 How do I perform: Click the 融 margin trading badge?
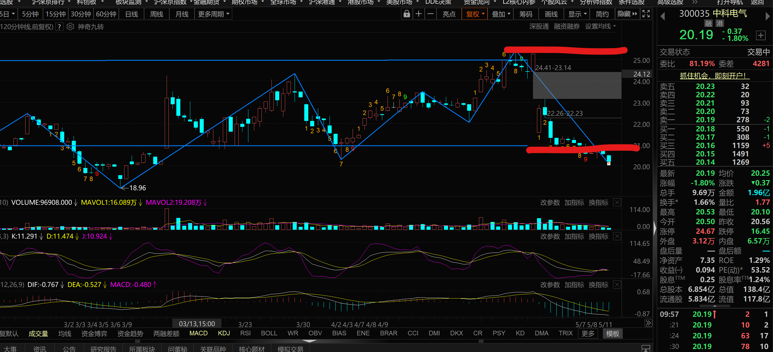click(x=708, y=23)
